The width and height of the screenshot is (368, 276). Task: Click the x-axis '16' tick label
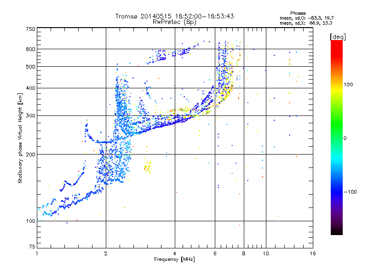(x=313, y=253)
